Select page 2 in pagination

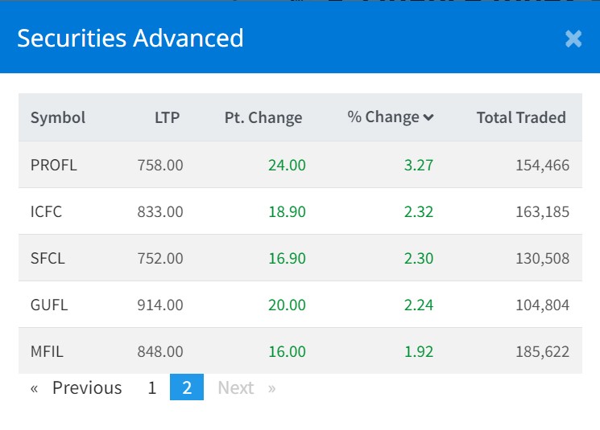(186, 388)
